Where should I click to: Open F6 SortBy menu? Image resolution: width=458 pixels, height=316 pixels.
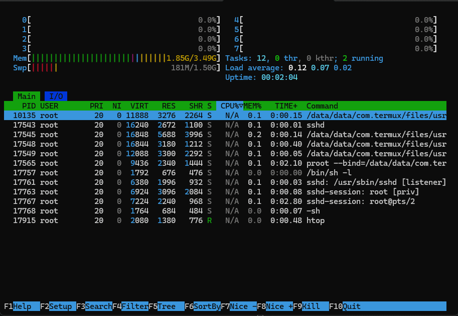(203, 306)
